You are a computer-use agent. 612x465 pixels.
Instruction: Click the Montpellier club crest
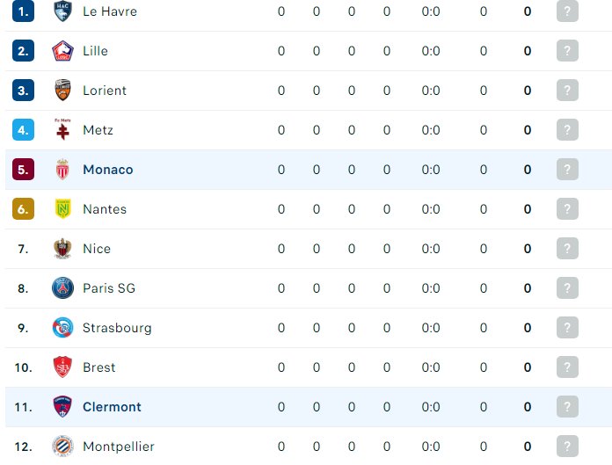tap(62, 446)
